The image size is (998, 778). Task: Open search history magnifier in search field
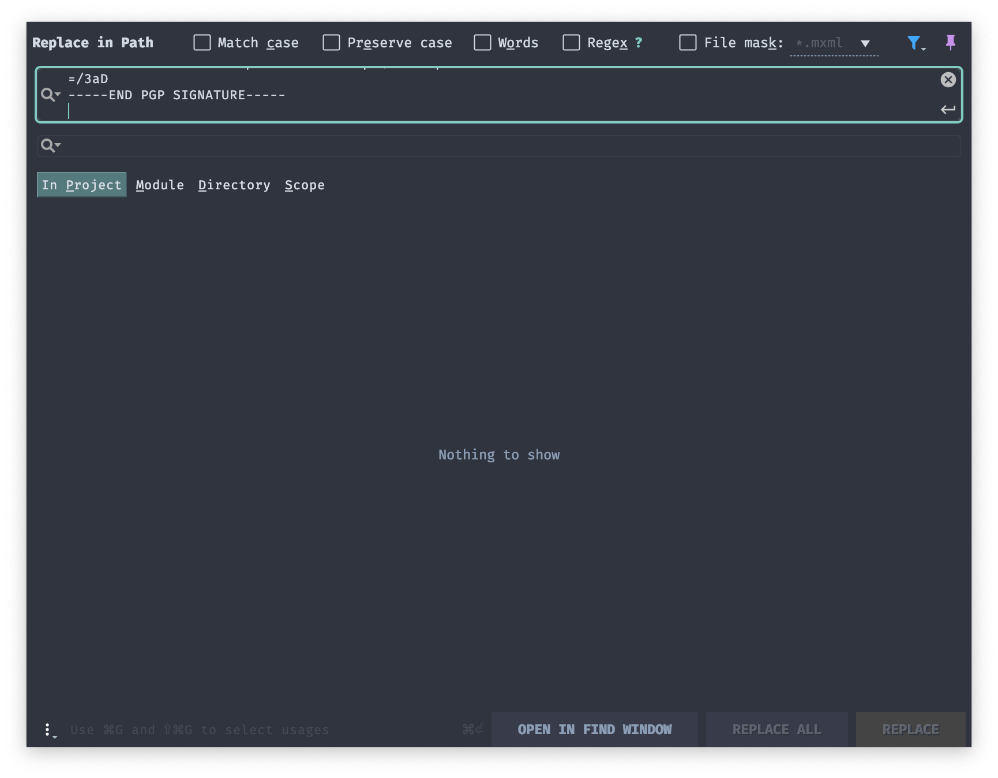51,95
